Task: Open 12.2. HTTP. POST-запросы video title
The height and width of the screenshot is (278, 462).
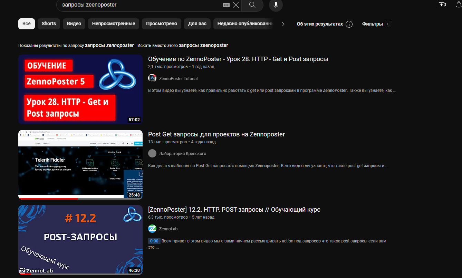Action: tap(234, 210)
